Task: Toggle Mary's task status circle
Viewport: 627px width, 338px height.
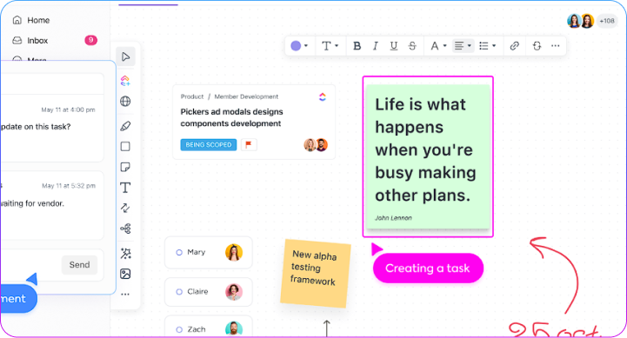Action: pos(179,253)
